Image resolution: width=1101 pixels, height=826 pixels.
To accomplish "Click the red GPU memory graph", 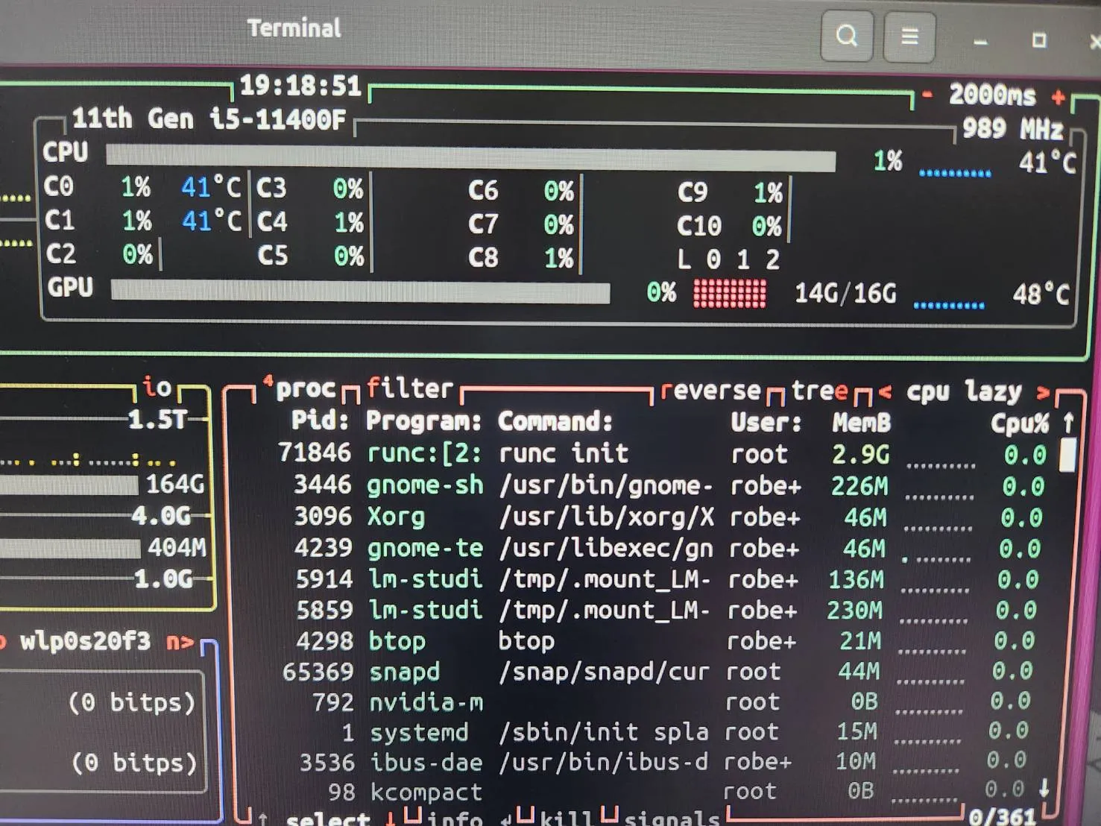I will 729,293.
